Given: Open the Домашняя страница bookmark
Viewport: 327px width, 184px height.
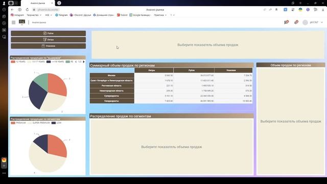Looking at the screenshot, I should tap(103, 15).
